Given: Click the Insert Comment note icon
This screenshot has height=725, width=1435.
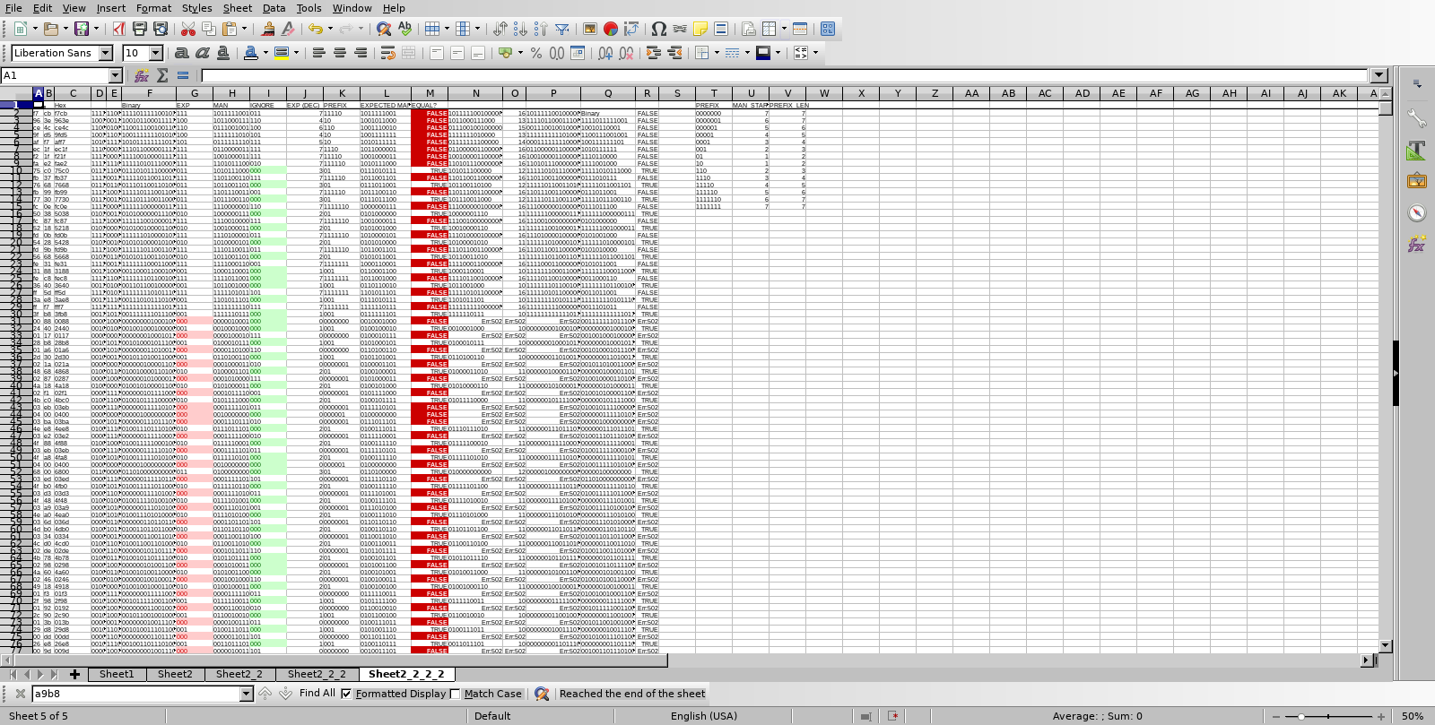Looking at the screenshot, I should (700, 29).
